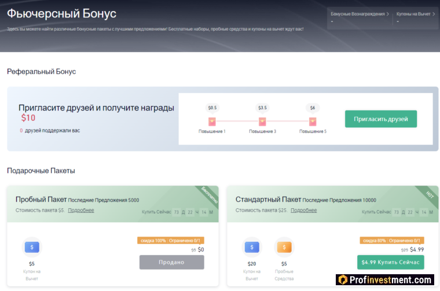The height and width of the screenshot is (291, 440).
Task: Click Стоимость пакета $5 text
Action: 40,210
